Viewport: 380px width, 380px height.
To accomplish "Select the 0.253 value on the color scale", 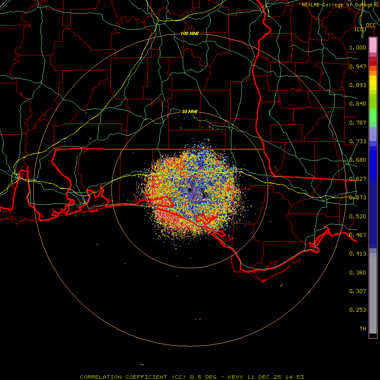I will pyautogui.click(x=358, y=310).
